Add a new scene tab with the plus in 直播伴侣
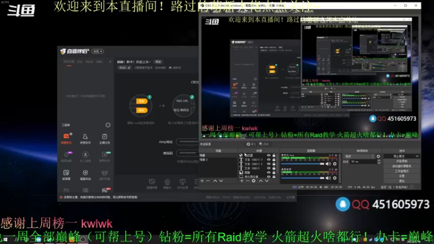 point(110,61)
